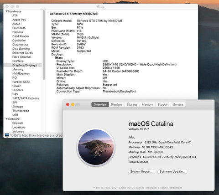Select Printers in the sidebar
This screenshot has width=219, height=195.
click(x=18, y=90)
